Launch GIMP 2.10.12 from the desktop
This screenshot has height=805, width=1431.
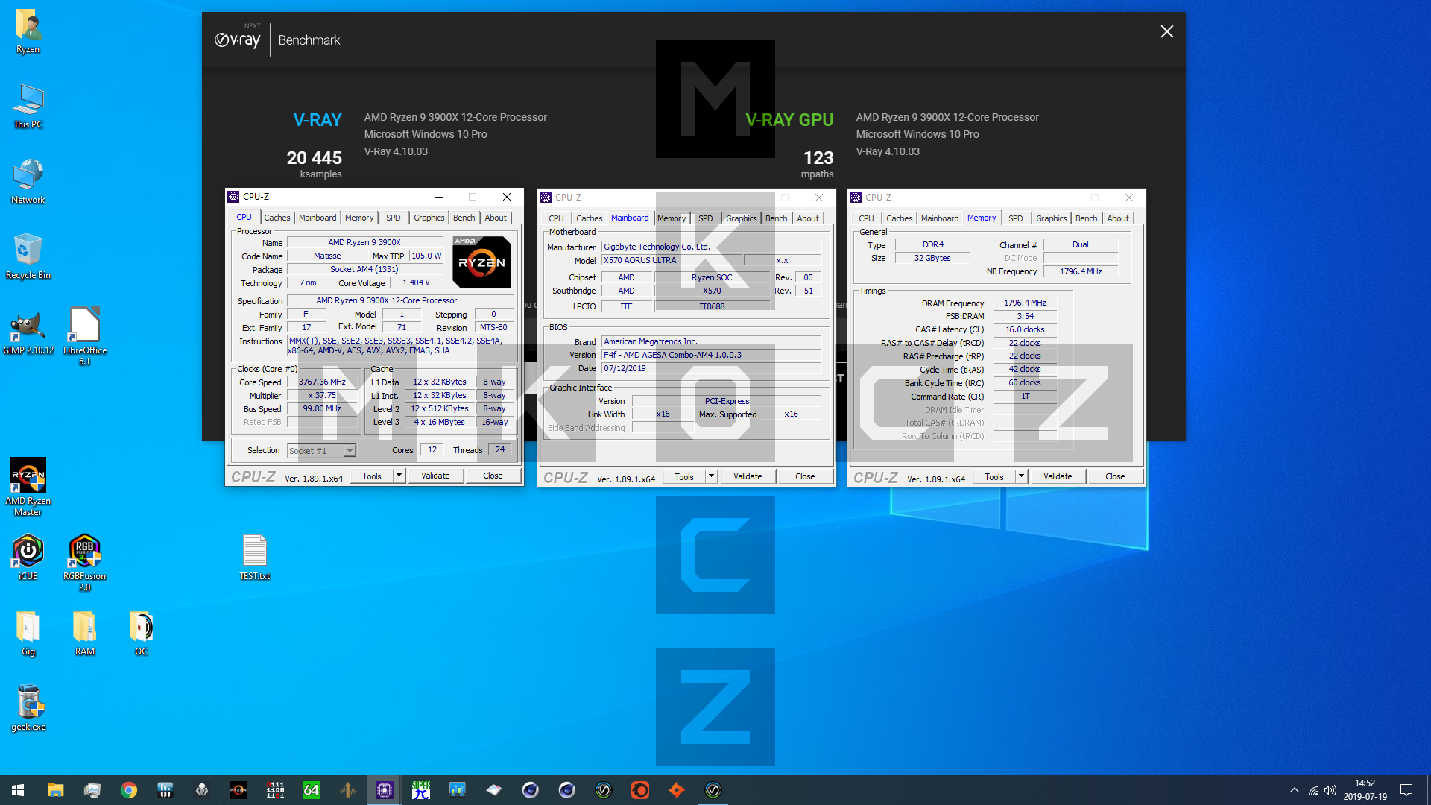coord(28,332)
